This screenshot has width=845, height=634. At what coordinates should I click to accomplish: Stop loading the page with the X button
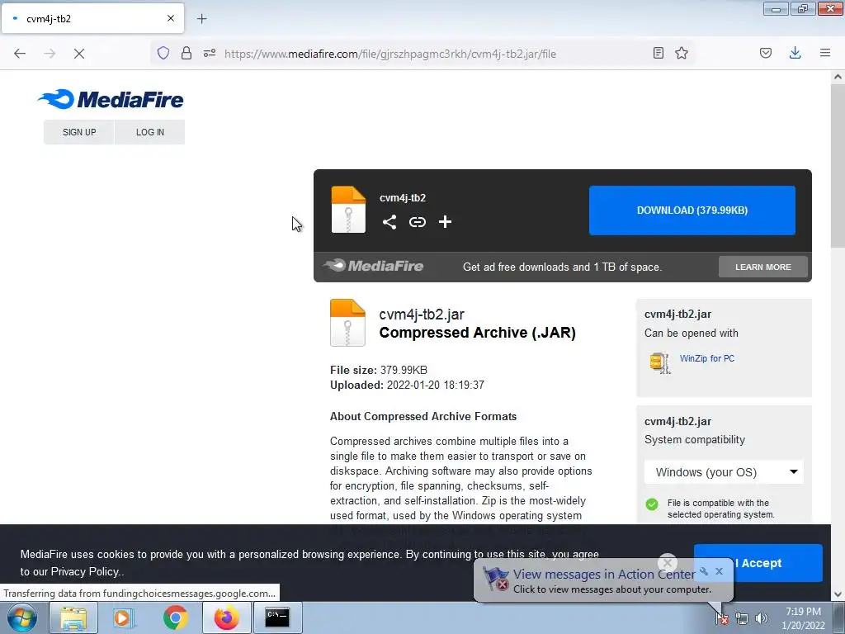tap(78, 54)
